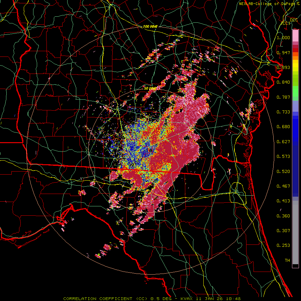Click the NEXLAB-College of DuPage header text

tap(267, 4)
